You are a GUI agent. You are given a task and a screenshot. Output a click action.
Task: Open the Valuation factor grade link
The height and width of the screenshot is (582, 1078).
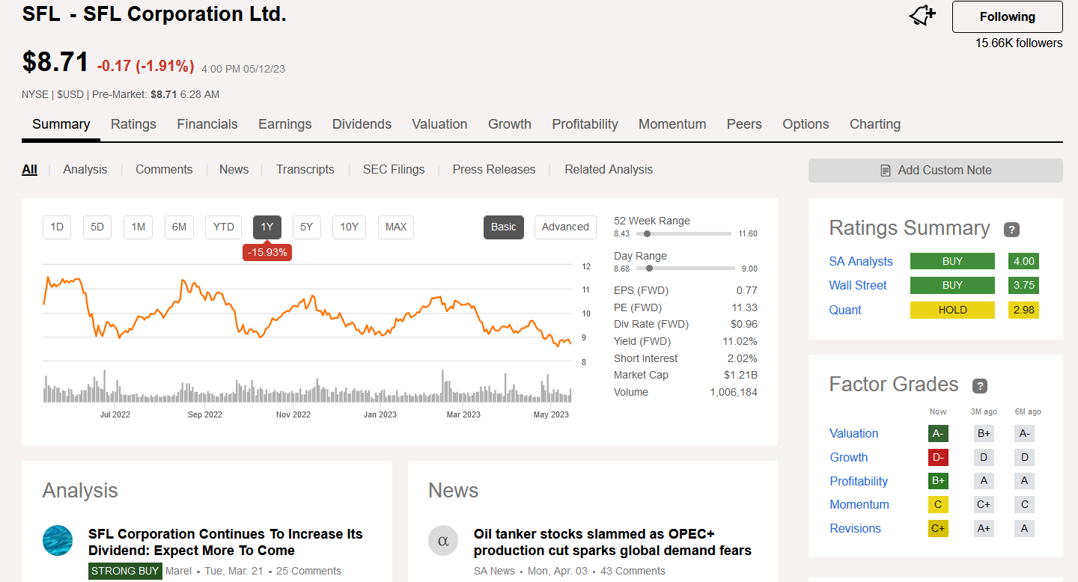[854, 434]
